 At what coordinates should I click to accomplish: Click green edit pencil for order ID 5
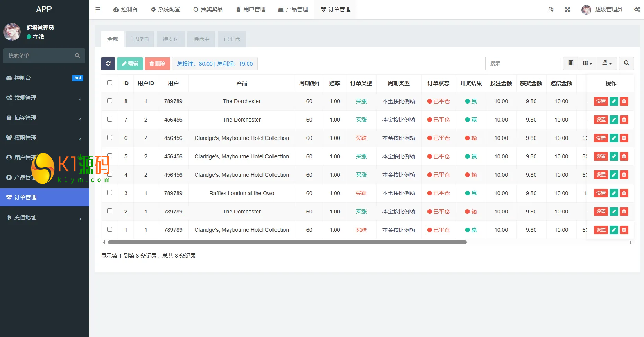(614, 156)
